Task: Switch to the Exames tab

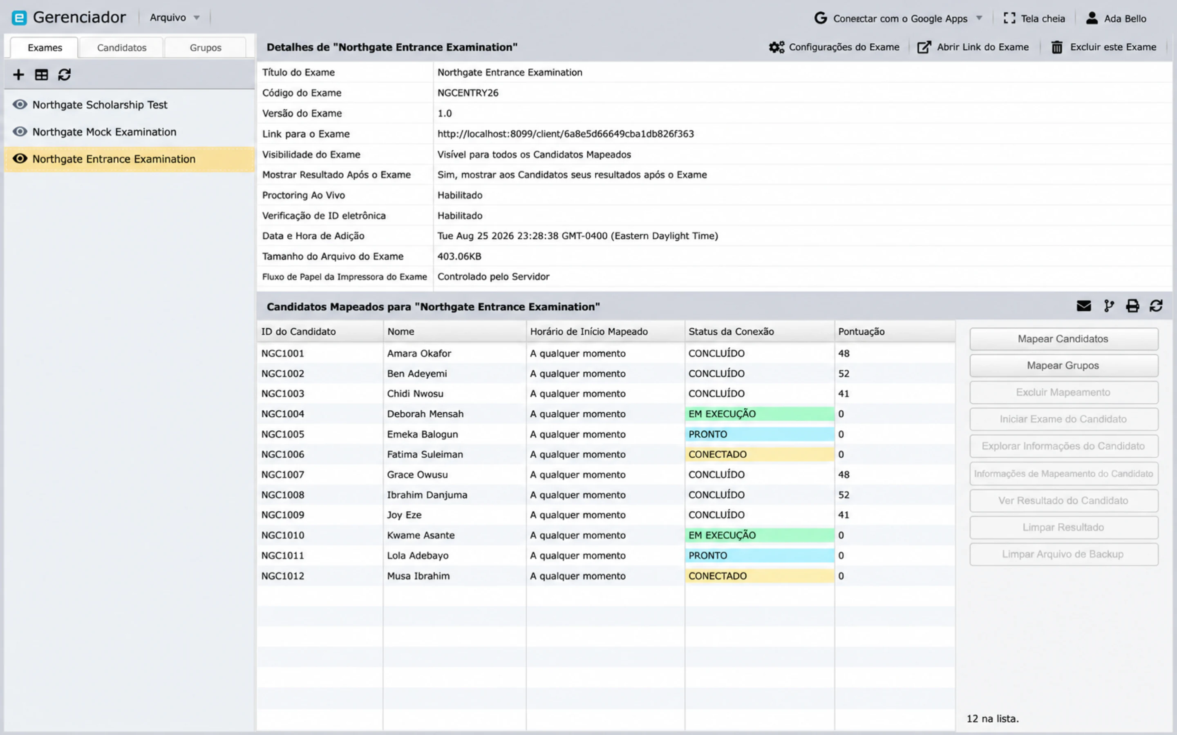Action: (45, 48)
